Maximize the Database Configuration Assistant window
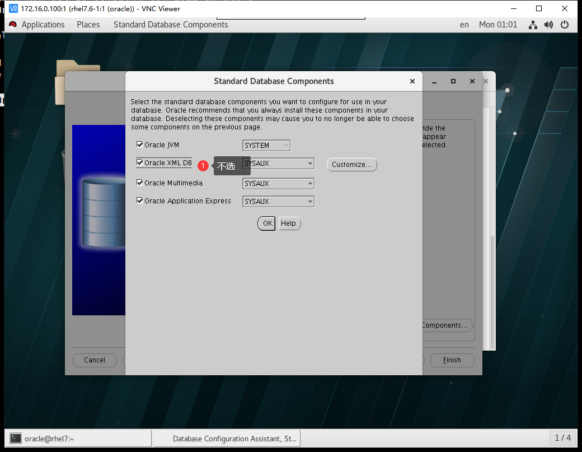This screenshot has width=582, height=452. click(453, 81)
